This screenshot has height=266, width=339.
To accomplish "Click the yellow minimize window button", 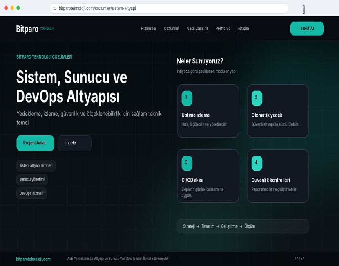I will click(x=12, y=8).
